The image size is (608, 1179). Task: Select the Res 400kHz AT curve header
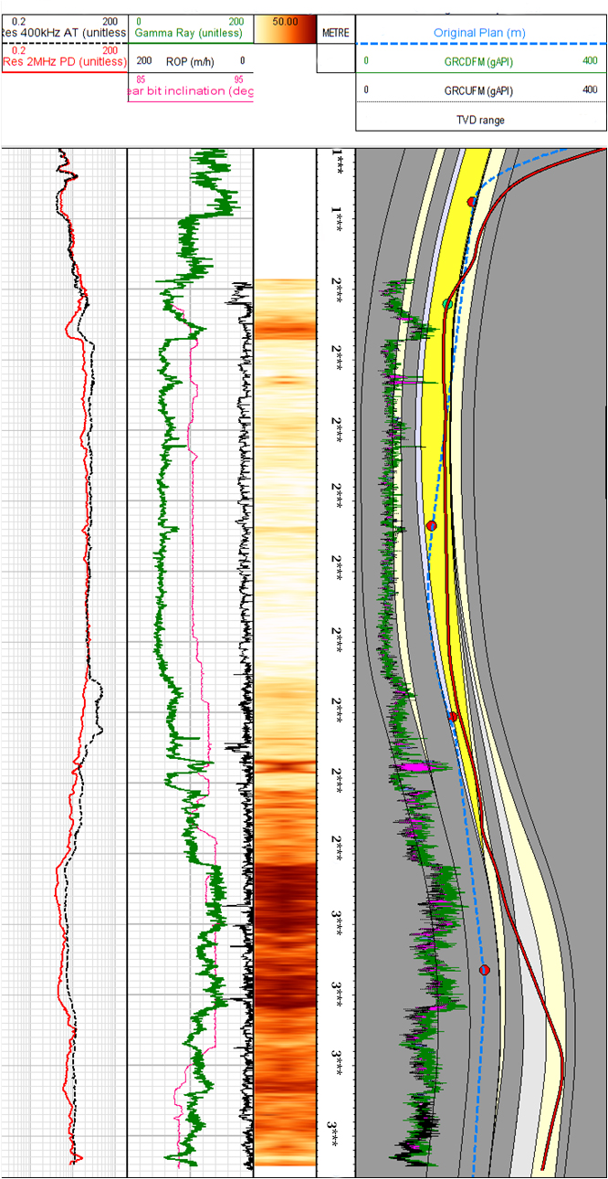pyautogui.click(x=63, y=33)
